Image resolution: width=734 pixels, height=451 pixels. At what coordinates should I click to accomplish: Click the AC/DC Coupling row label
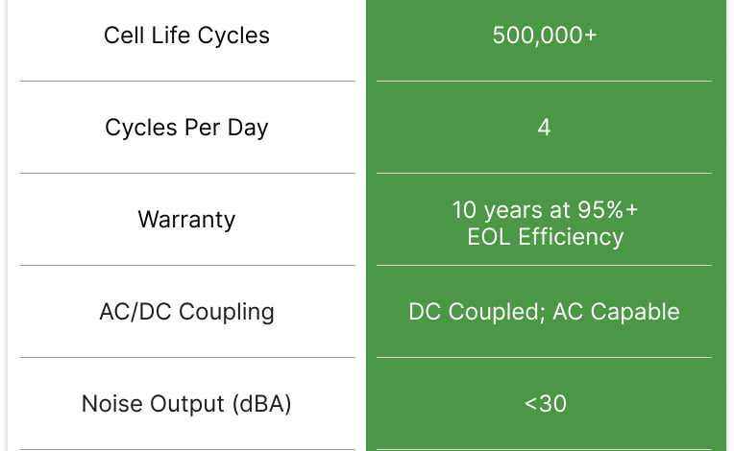point(186,312)
